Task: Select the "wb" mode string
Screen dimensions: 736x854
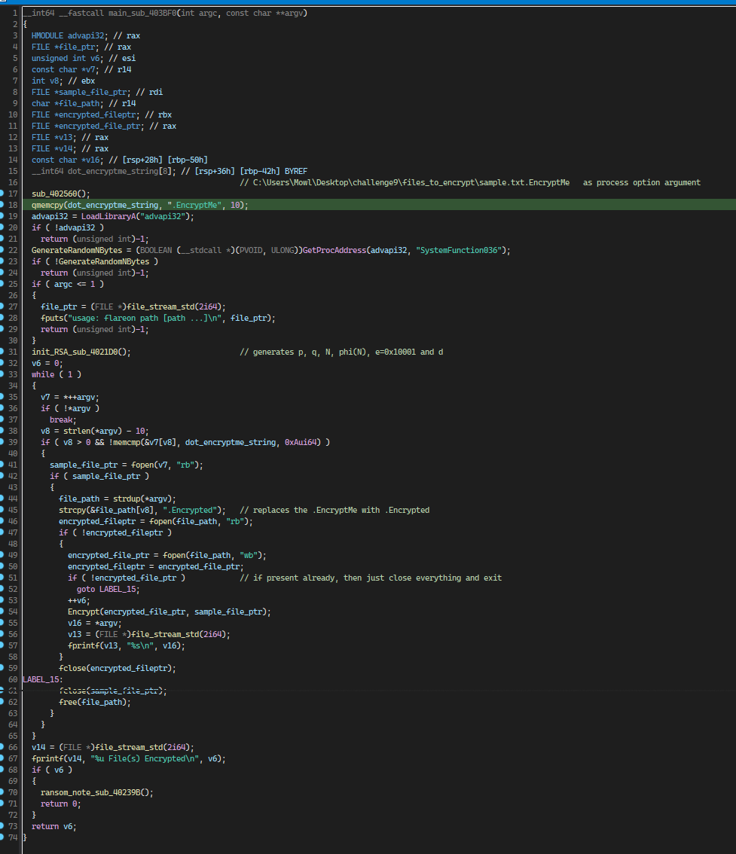Action: click(249, 555)
